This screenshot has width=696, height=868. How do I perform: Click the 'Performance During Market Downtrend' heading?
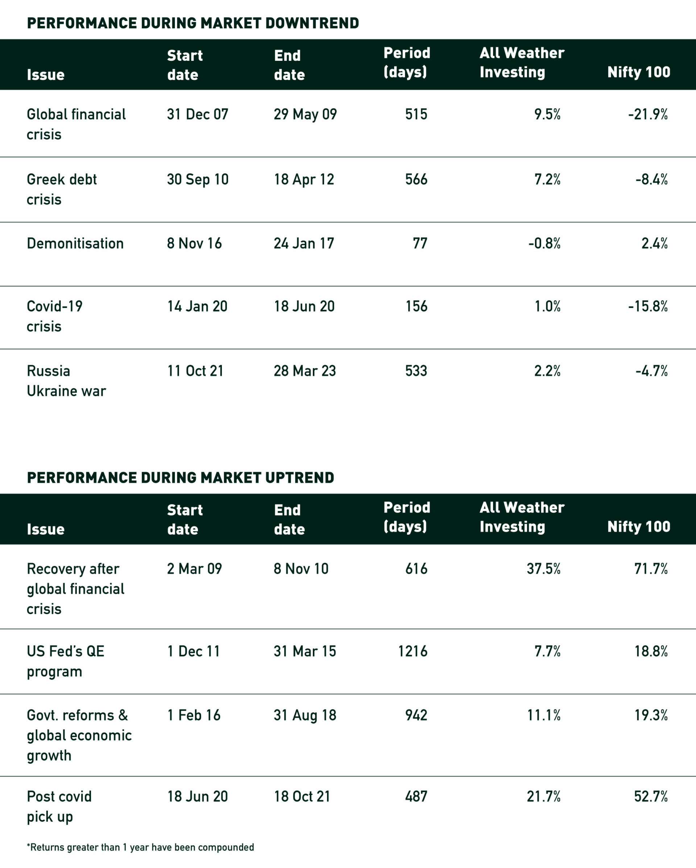coord(192,23)
